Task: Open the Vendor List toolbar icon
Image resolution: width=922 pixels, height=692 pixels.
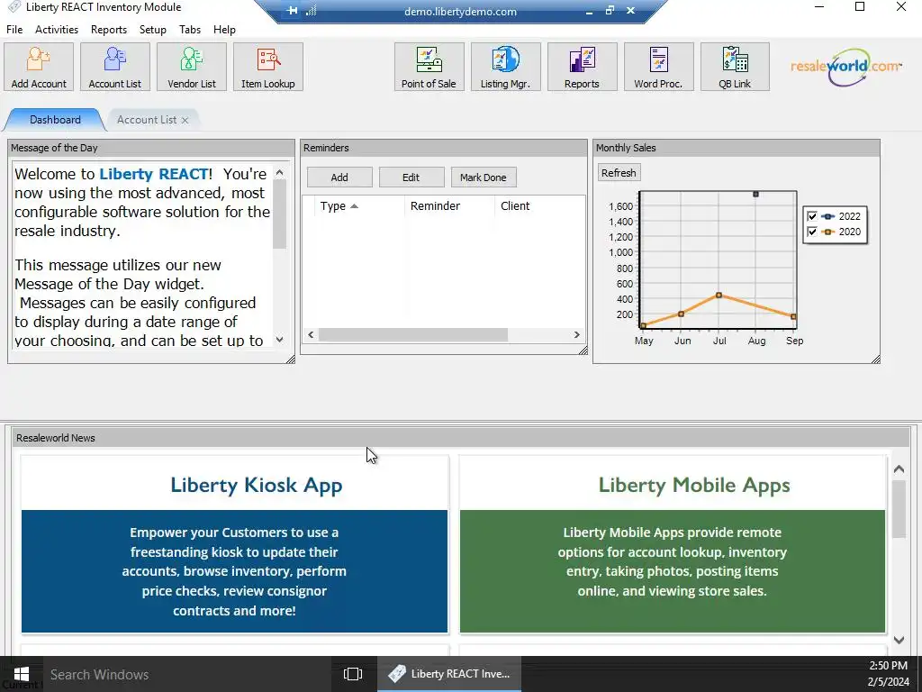Action: 192,67
